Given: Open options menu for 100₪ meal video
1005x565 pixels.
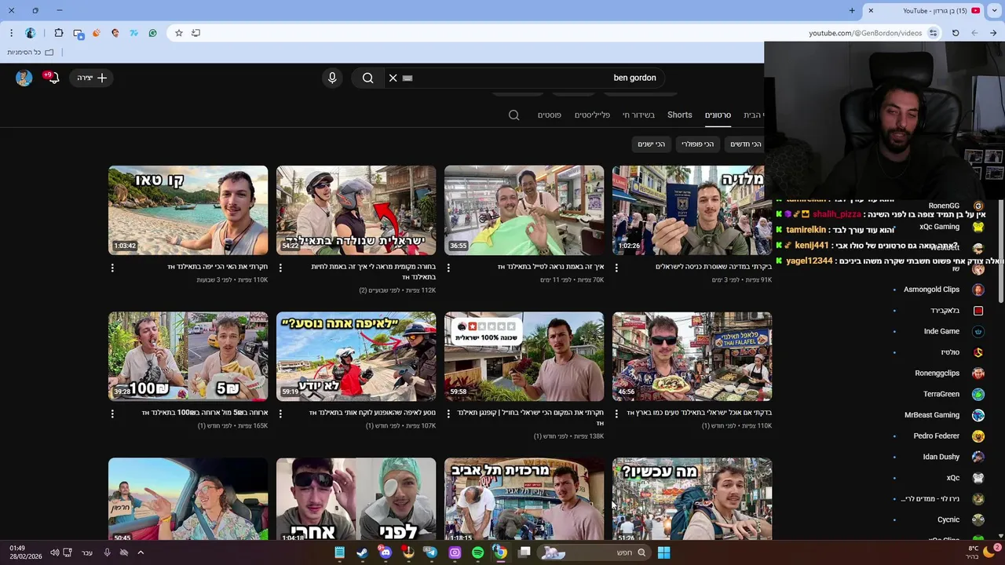Looking at the screenshot, I should pos(112,413).
